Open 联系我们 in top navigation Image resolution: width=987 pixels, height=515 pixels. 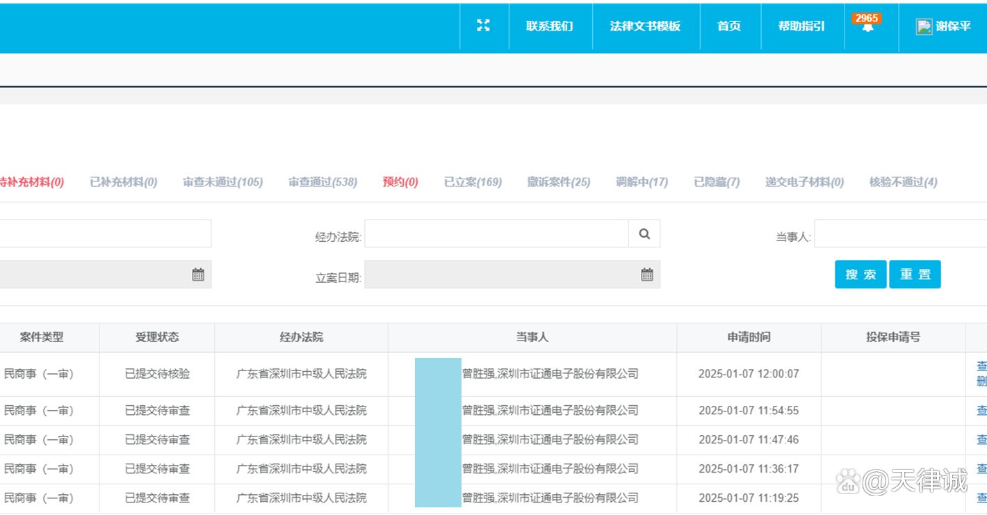pos(550,26)
